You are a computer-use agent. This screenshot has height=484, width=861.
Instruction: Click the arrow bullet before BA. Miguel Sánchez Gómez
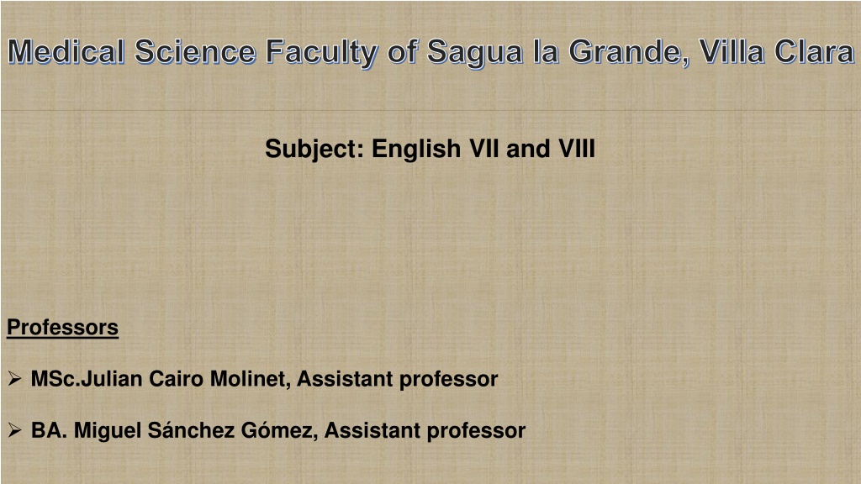pyautogui.click(x=15, y=430)
